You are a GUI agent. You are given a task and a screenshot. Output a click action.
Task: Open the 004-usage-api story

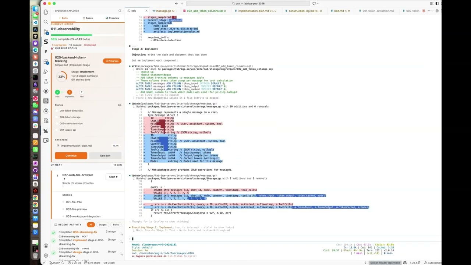pos(68,130)
